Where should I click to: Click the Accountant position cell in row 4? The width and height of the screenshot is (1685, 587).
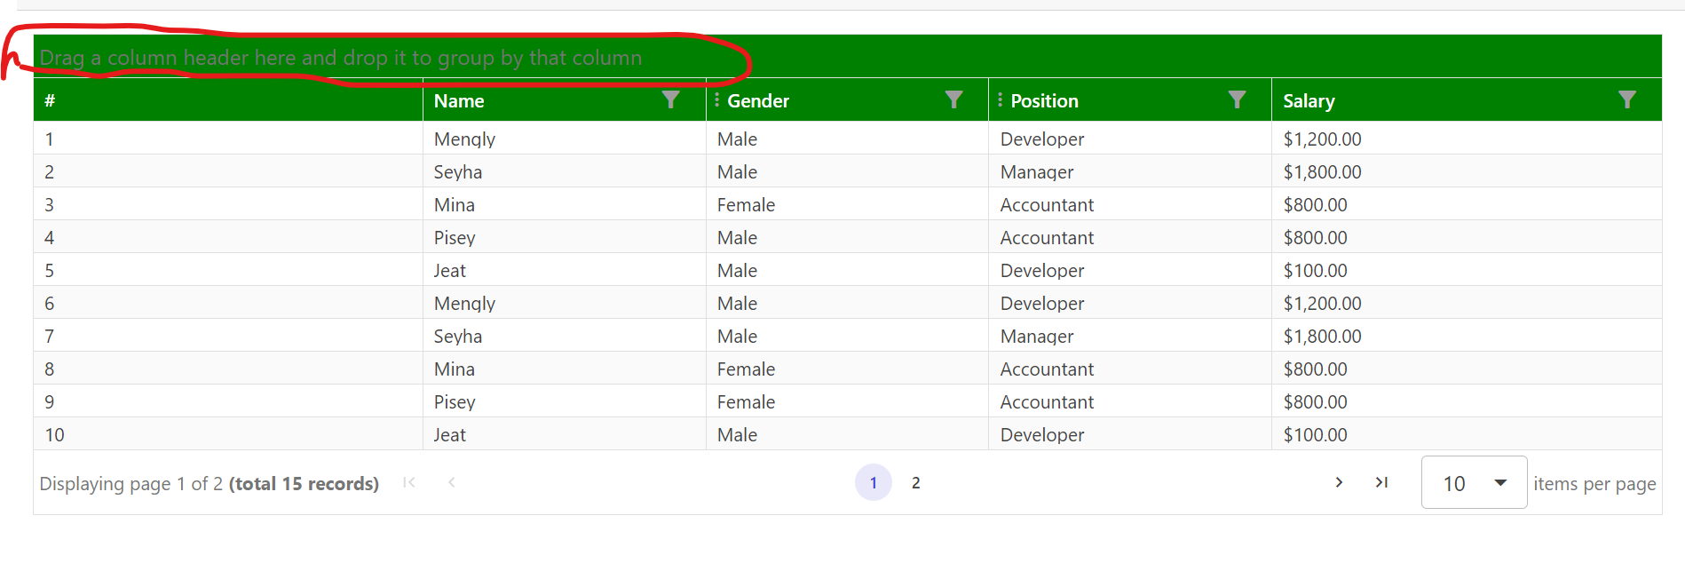[x=1130, y=237]
